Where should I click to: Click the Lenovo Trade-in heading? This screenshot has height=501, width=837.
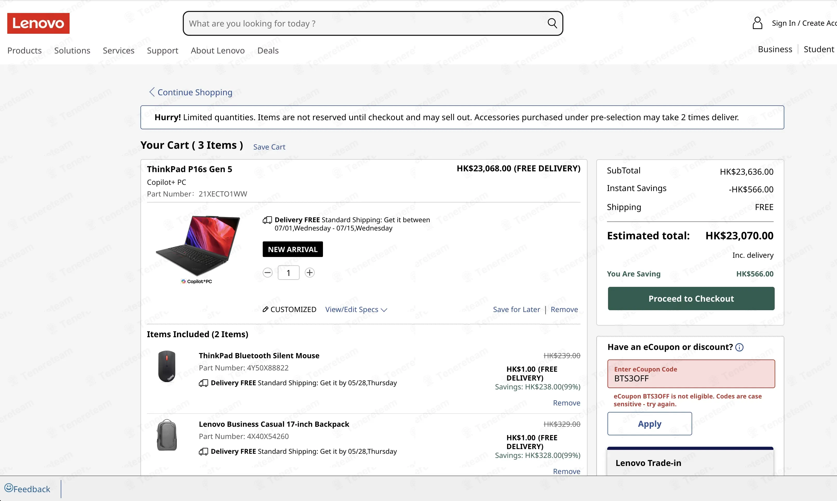coord(648,463)
